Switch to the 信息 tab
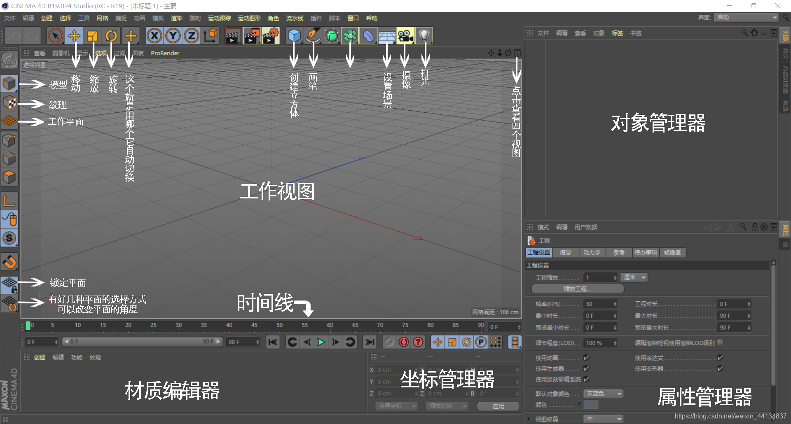Viewport: 791px width, 424px height. point(565,252)
